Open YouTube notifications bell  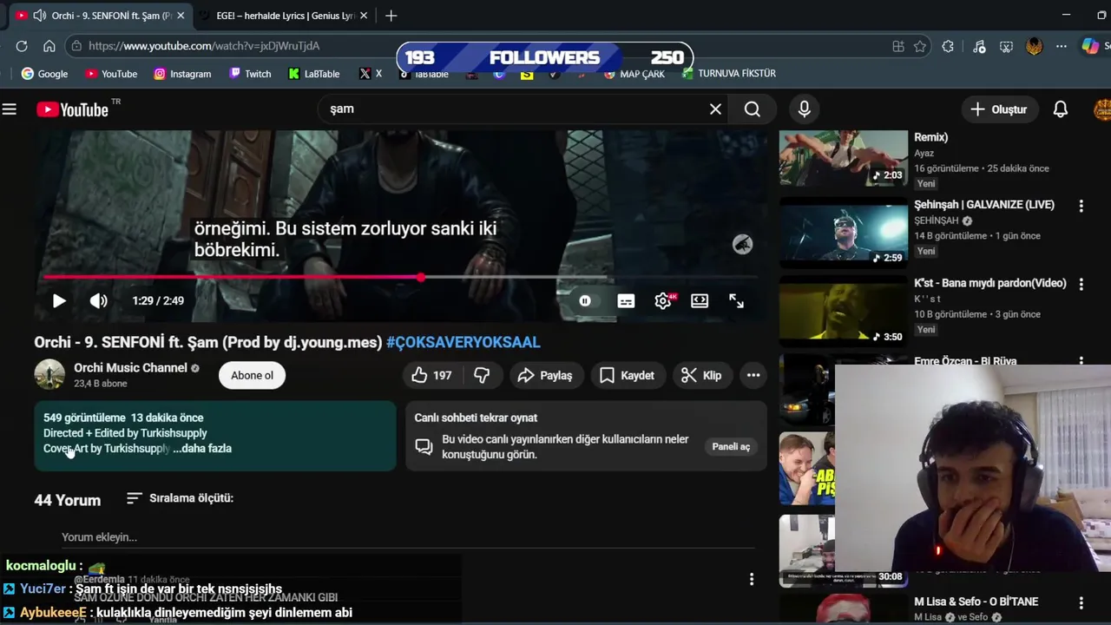pyautogui.click(x=1061, y=109)
